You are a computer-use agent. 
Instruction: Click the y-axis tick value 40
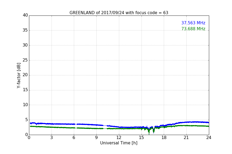point(25,15)
